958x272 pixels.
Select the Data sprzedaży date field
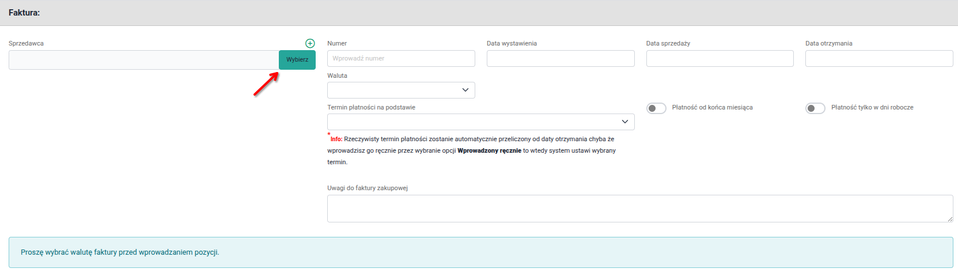pos(720,58)
